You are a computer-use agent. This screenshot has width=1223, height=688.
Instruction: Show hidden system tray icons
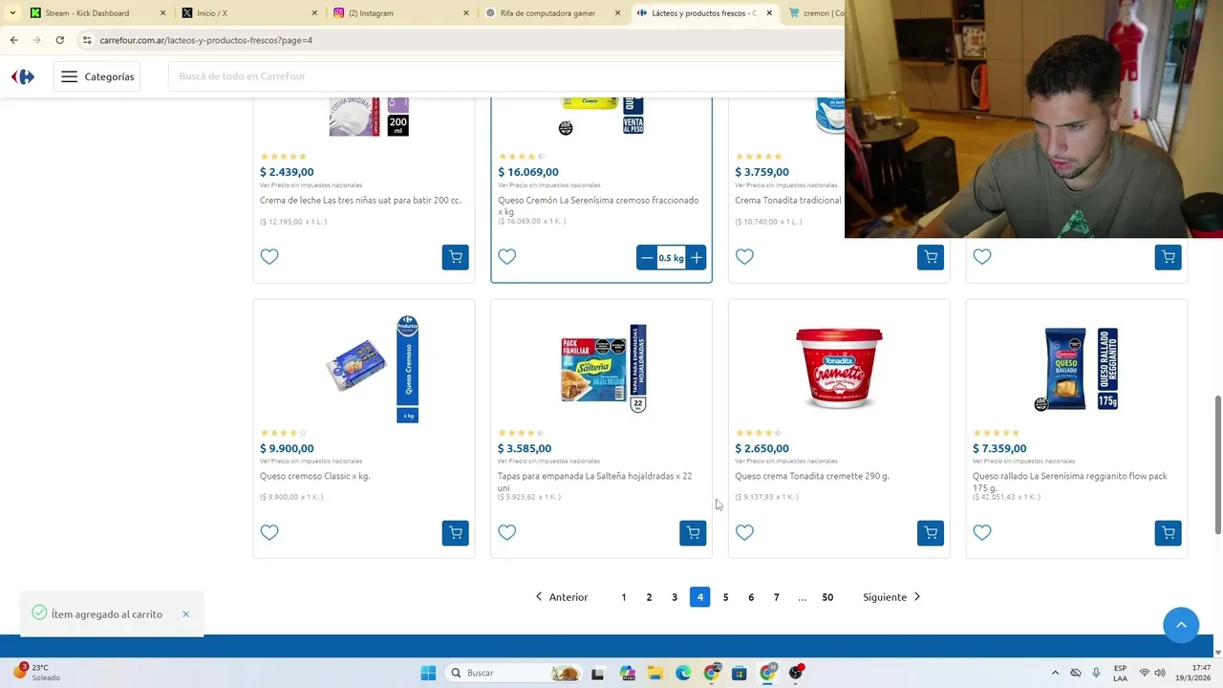pyautogui.click(x=1055, y=673)
